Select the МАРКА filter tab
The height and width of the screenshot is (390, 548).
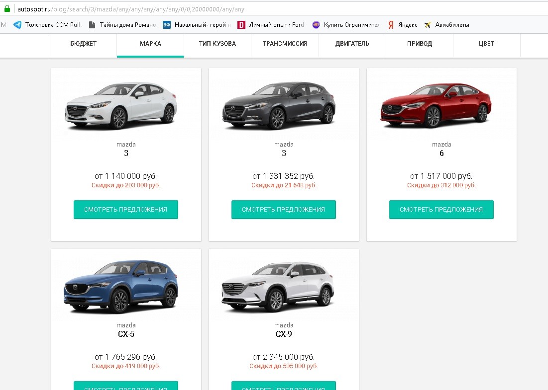pos(150,44)
